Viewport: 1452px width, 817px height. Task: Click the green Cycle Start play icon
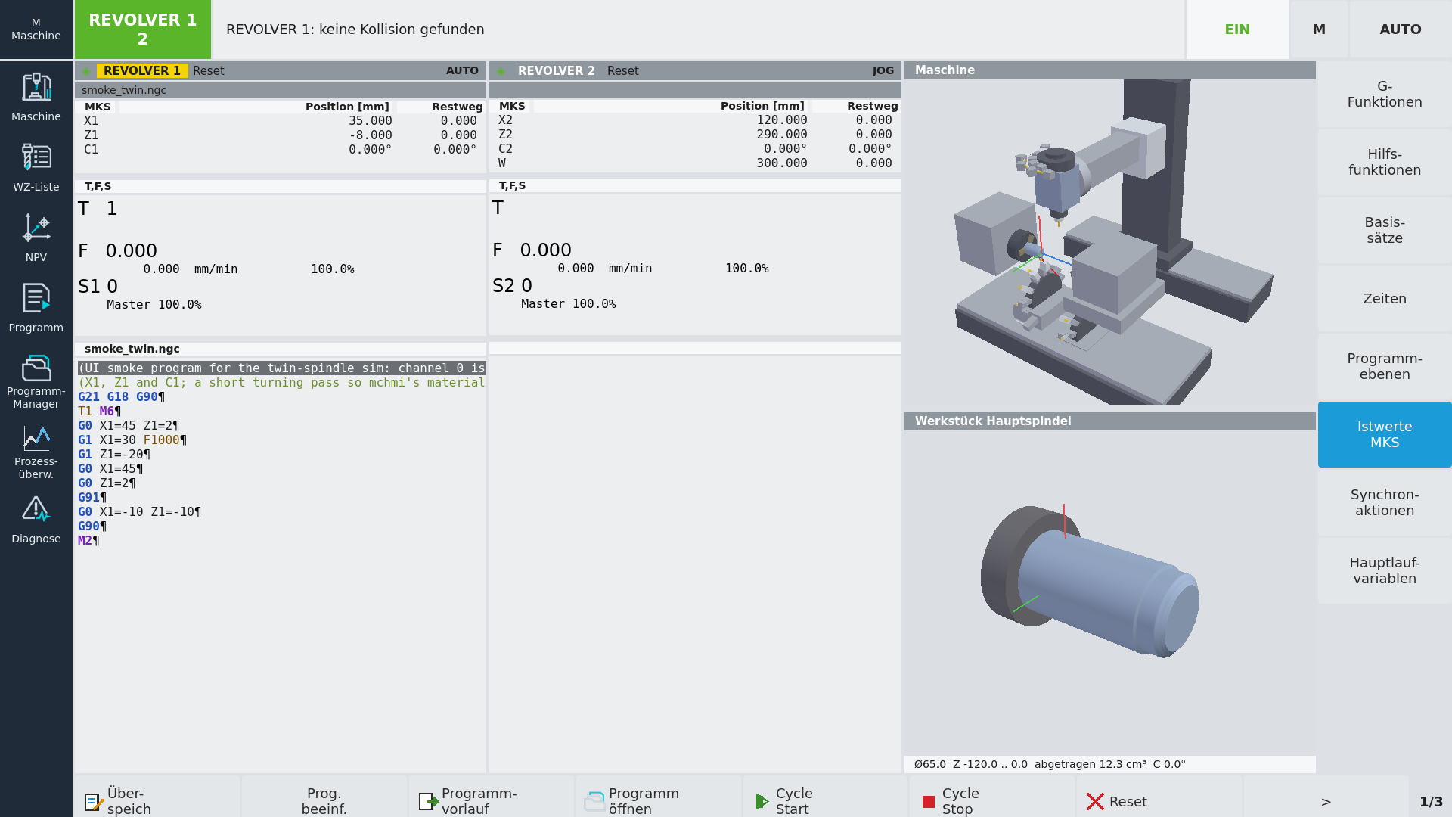(x=762, y=801)
